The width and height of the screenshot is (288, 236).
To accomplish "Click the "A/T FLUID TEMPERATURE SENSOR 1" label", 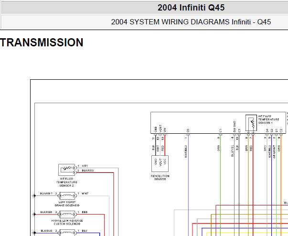I will (x=268, y=119).
